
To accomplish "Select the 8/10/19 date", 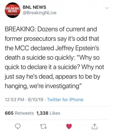I will click(35, 100).
